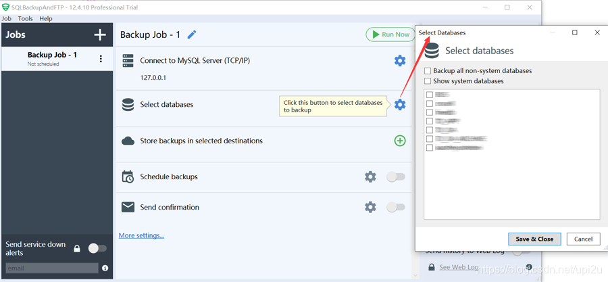The image size is (608, 282).
Task: Click the Run Now button
Action: [391, 34]
